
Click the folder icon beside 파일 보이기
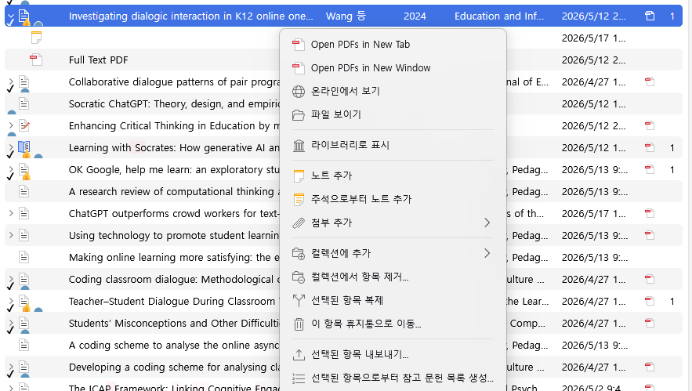click(299, 115)
